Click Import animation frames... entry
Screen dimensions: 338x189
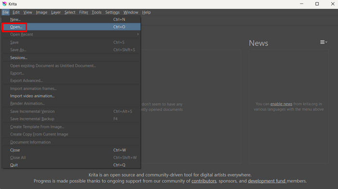click(71, 88)
